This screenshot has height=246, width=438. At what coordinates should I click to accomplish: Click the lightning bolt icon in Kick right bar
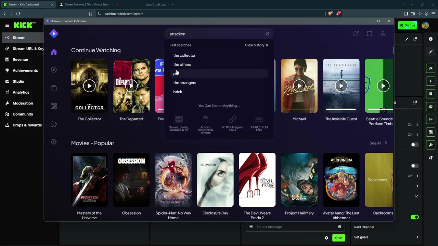(430, 81)
